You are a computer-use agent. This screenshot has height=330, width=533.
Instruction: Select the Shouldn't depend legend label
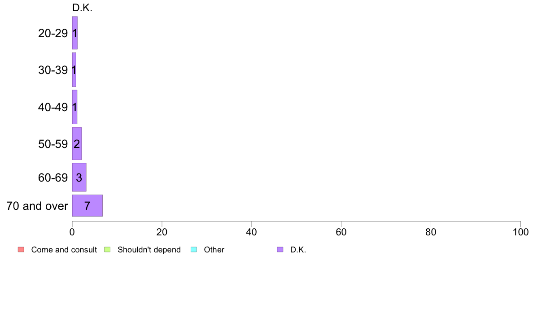coord(149,250)
